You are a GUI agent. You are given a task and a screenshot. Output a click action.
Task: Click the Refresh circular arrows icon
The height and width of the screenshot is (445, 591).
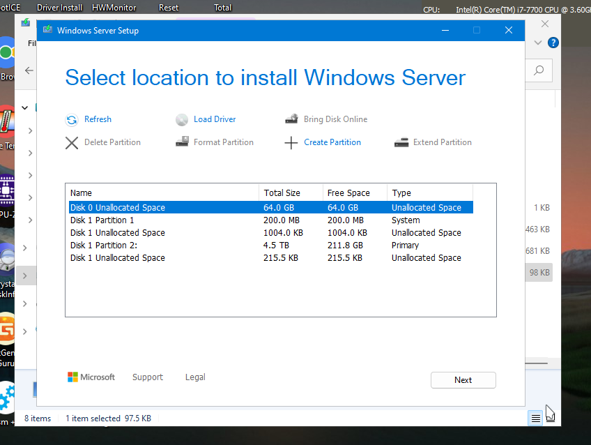[72, 120]
